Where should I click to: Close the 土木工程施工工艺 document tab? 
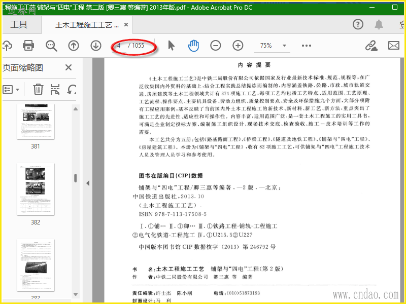tap(126, 24)
